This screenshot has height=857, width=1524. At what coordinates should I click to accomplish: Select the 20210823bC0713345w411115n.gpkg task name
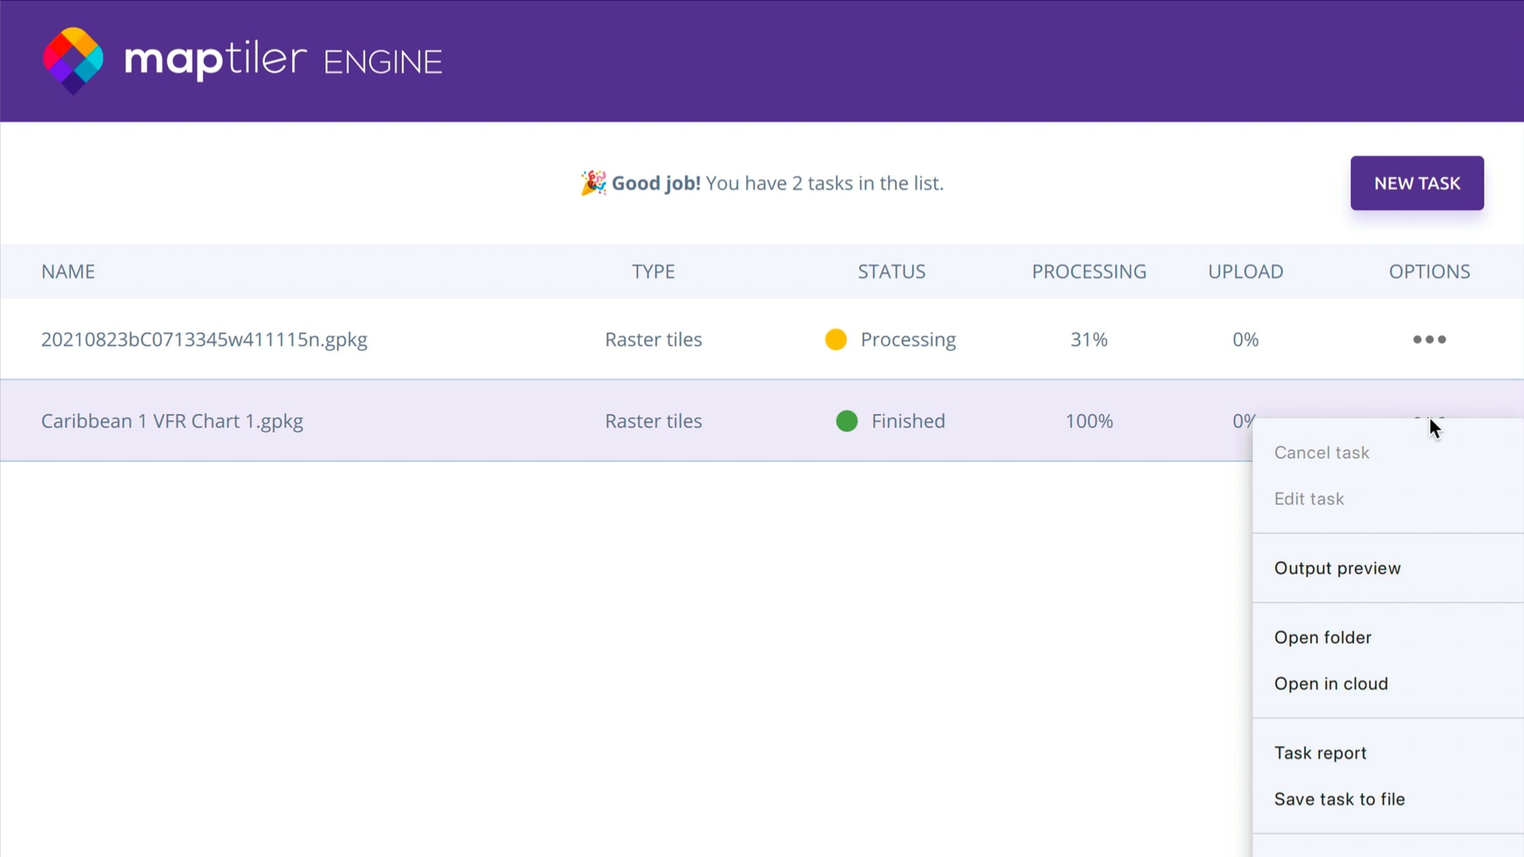(204, 340)
